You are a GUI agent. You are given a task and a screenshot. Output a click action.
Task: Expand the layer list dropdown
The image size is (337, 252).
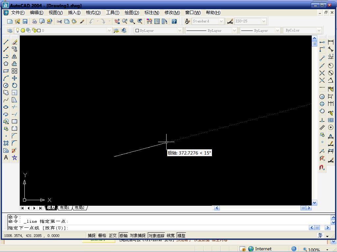(109, 31)
